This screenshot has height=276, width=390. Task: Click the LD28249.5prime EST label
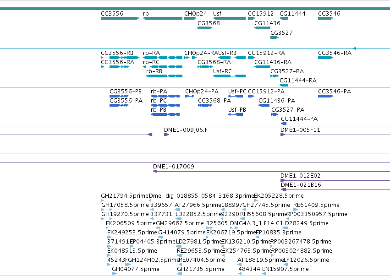tap(305, 223)
